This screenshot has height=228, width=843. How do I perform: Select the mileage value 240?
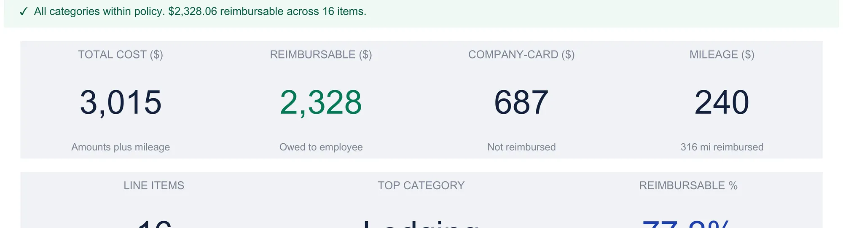(722, 102)
